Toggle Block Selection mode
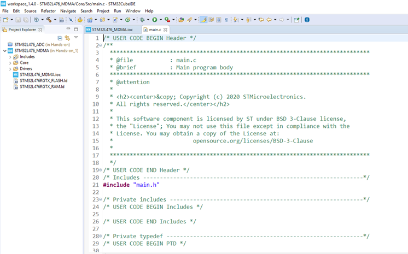This screenshot has height=254, width=408. [219, 20]
